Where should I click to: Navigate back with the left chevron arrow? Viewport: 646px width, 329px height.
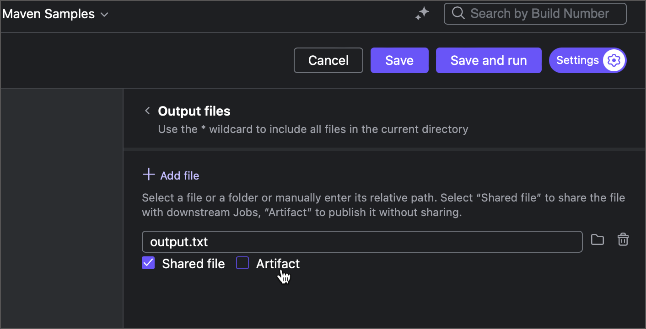pyautogui.click(x=147, y=111)
